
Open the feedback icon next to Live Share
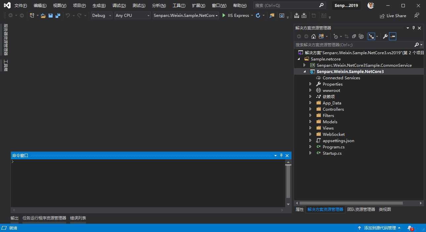click(x=417, y=16)
